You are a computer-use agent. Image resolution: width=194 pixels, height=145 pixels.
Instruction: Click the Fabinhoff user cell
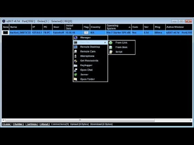pyautogui.click(x=58, y=33)
